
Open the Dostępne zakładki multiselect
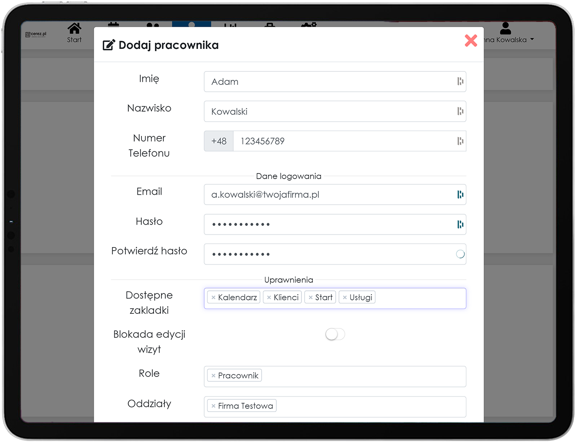click(x=420, y=299)
